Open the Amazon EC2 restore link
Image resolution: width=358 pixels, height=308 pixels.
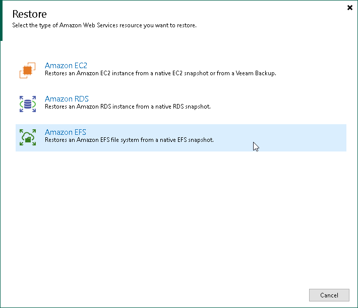66,66
